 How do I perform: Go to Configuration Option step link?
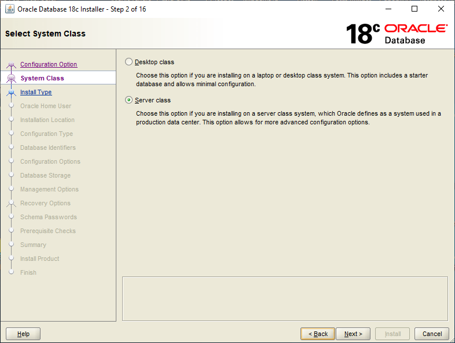[x=49, y=64]
